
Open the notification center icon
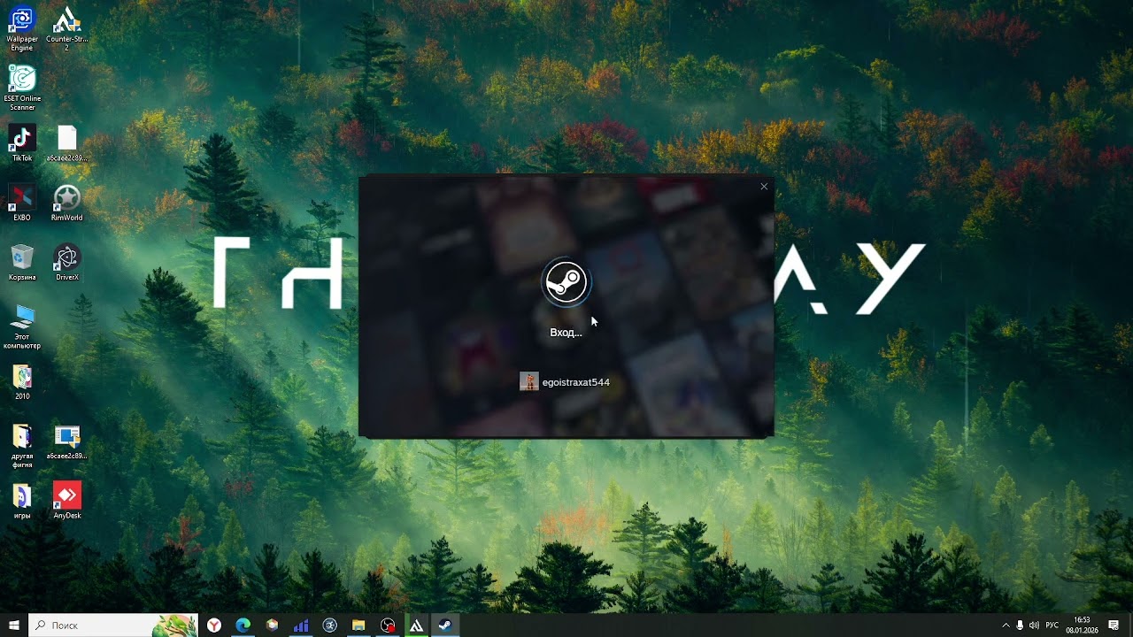(x=1114, y=625)
